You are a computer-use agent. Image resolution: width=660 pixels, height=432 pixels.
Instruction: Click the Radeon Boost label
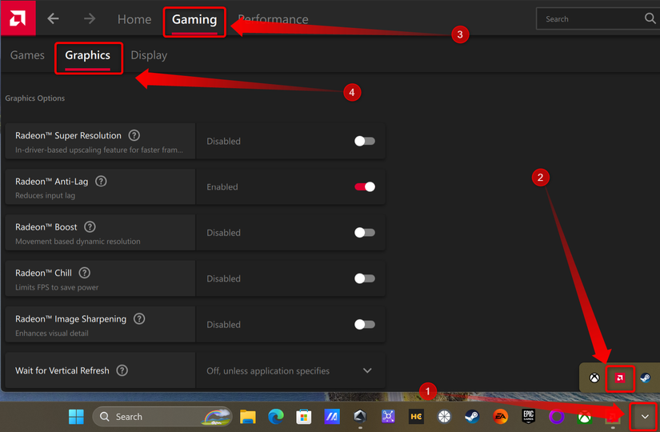(46, 227)
